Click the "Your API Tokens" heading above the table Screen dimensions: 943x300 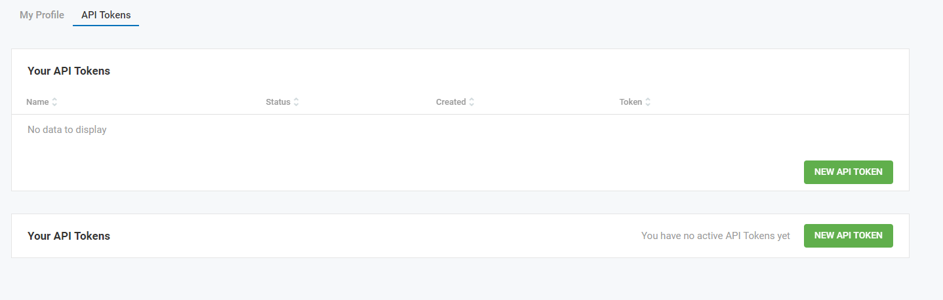69,71
